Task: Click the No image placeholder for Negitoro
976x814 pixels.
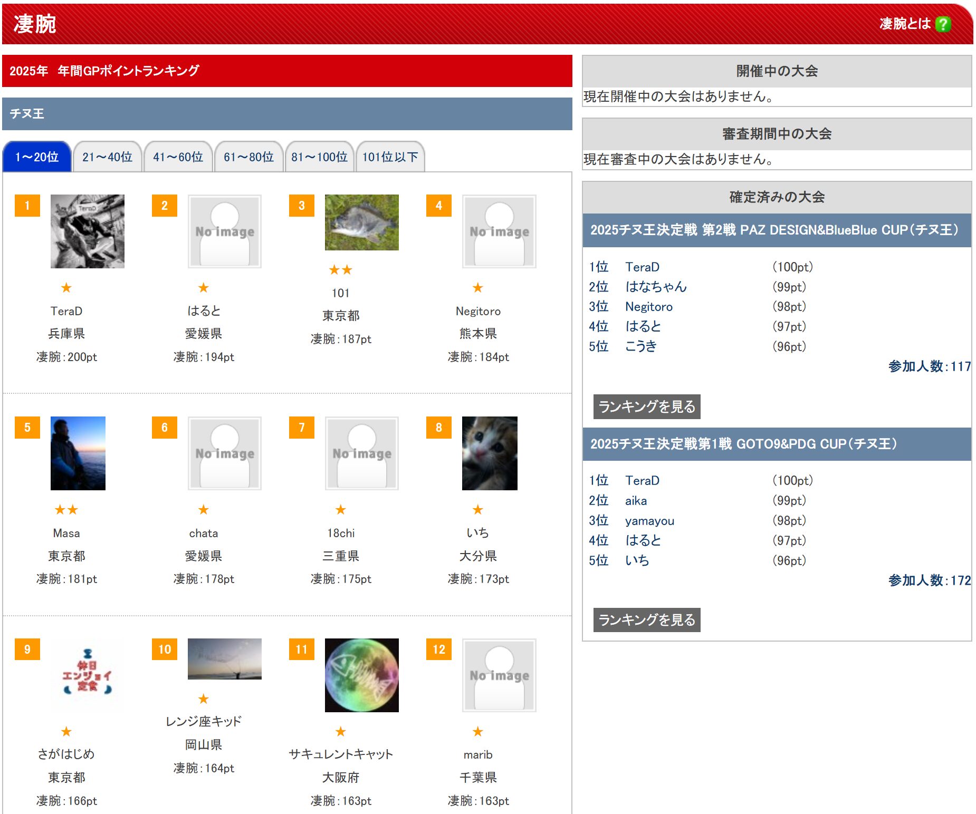Action: coord(499,231)
